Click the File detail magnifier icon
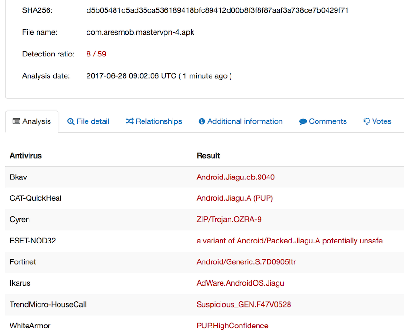Screen dimensions: 404x336 point(71,121)
